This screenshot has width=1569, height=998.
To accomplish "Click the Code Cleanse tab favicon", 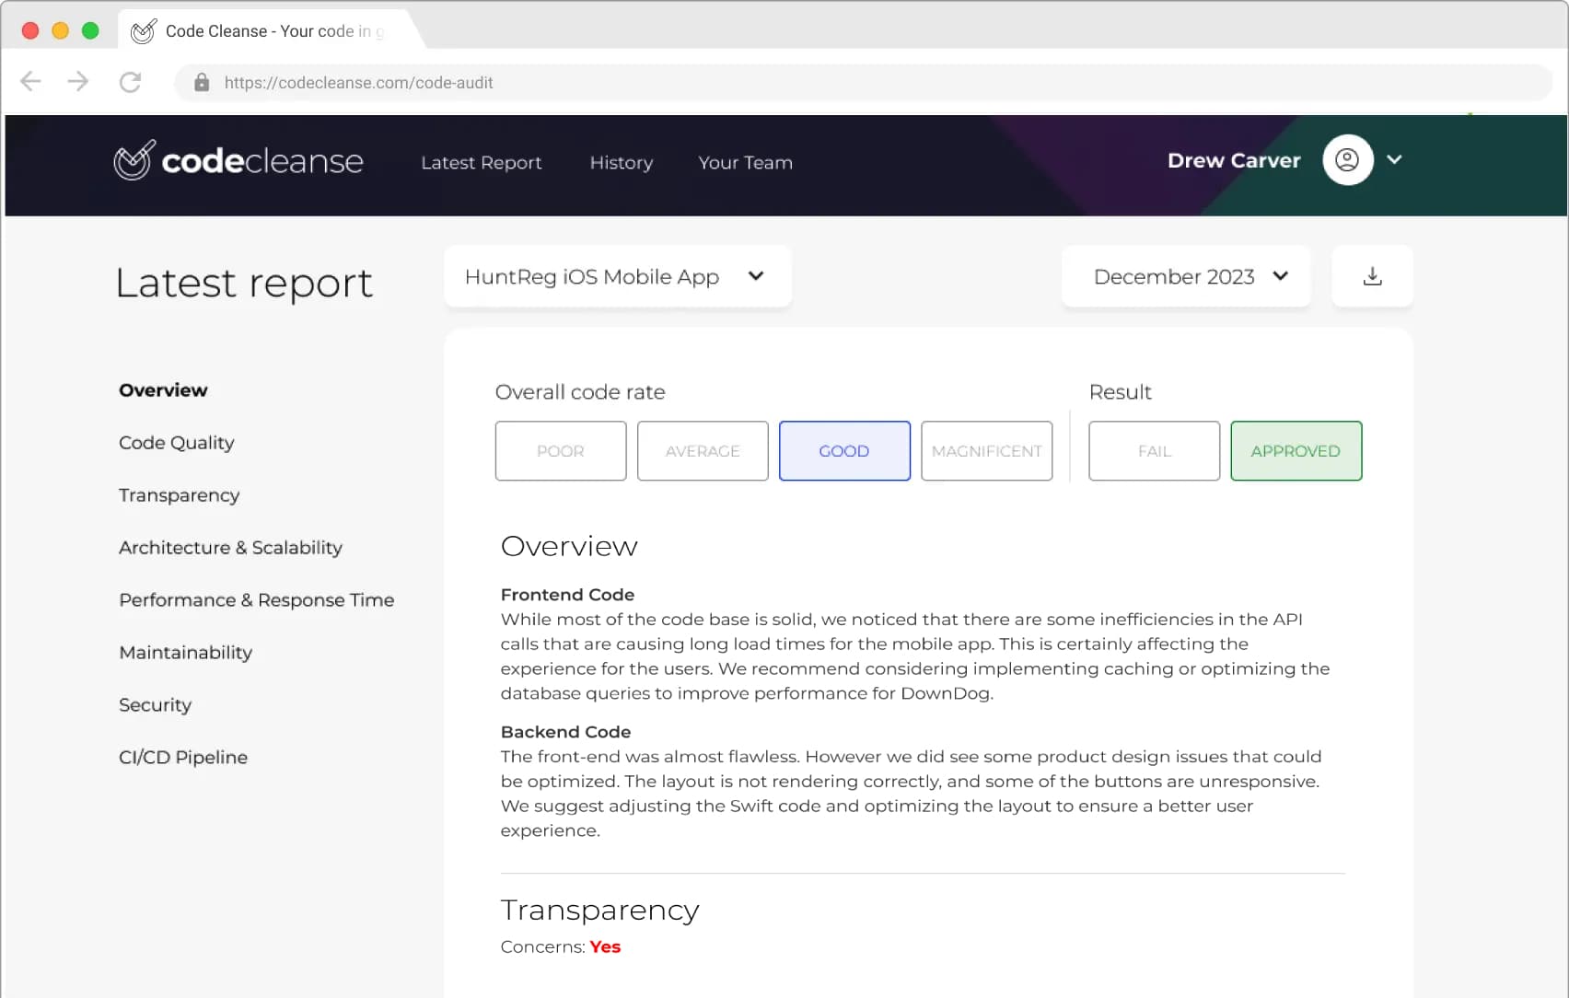I will (x=143, y=31).
